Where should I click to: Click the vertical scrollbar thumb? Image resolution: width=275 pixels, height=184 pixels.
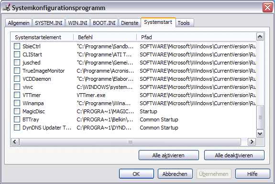[260, 117]
